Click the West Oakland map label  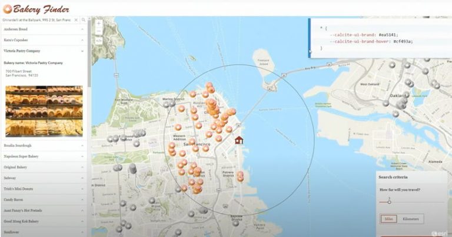coord(370,84)
